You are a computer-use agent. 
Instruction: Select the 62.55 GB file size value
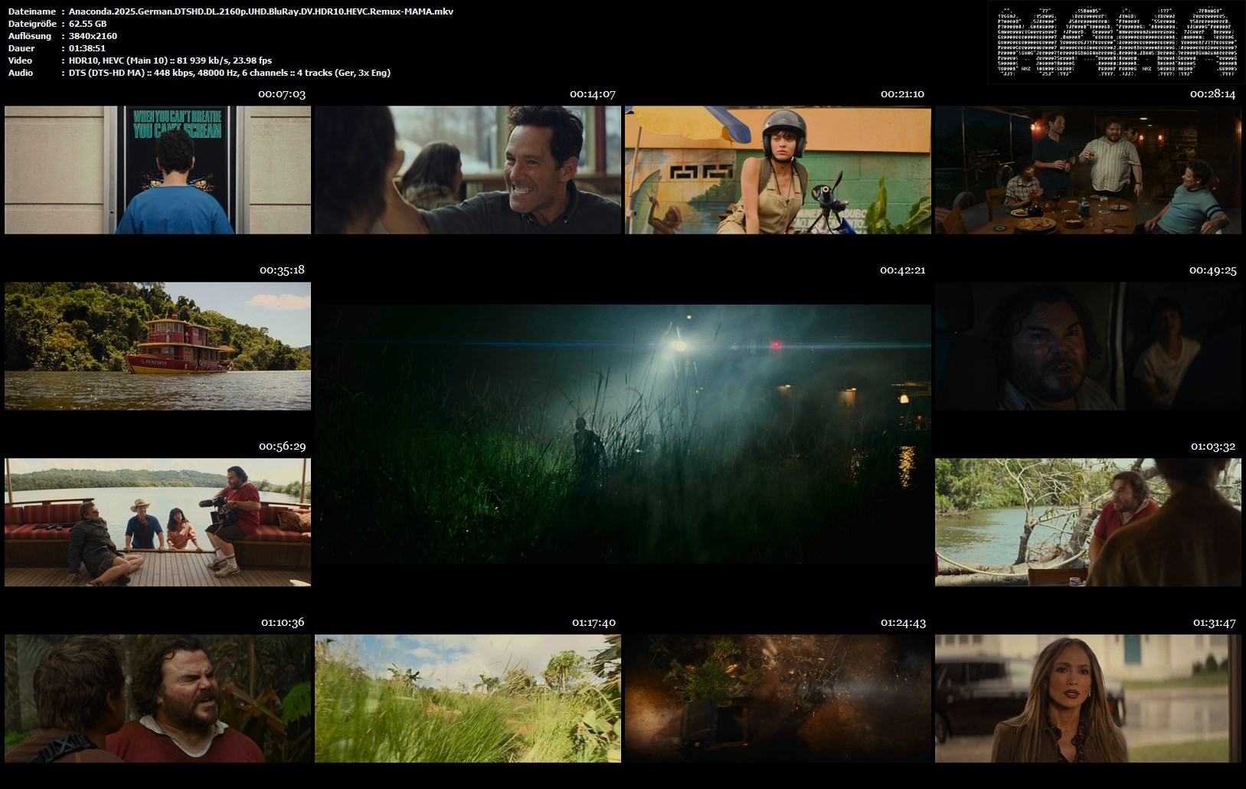(x=87, y=24)
